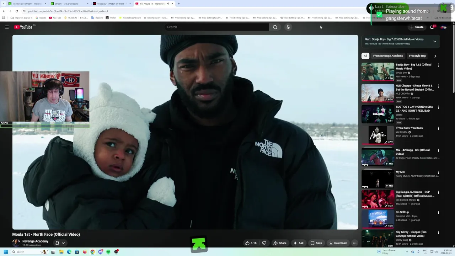
Task: Select From Revenge Academy filter chip
Action: pos(388,56)
